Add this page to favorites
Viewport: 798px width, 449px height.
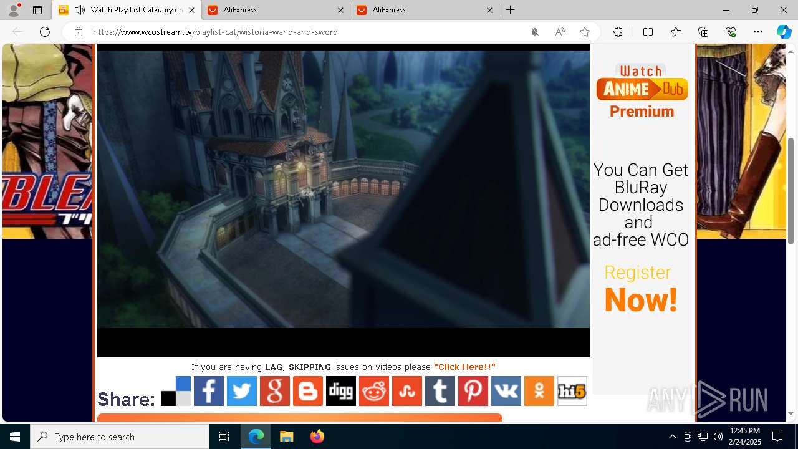point(584,32)
